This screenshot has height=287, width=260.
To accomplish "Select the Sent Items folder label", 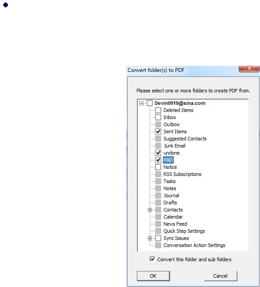I will pos(175,132).
